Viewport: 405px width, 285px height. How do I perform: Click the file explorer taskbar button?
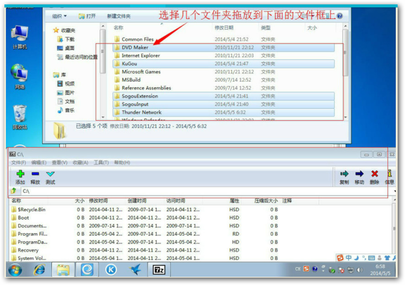[x=63, y=270]
